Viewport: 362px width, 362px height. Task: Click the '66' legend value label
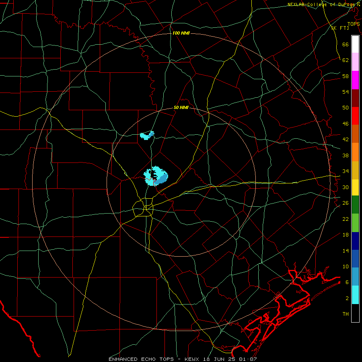346,45
